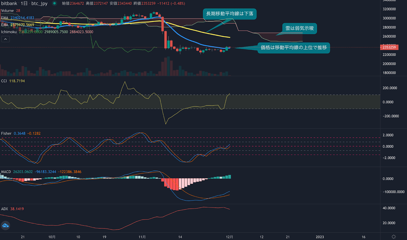Screen dimensions: 407x240
Task: Click the green market status dot
Action: coord(54,3)
